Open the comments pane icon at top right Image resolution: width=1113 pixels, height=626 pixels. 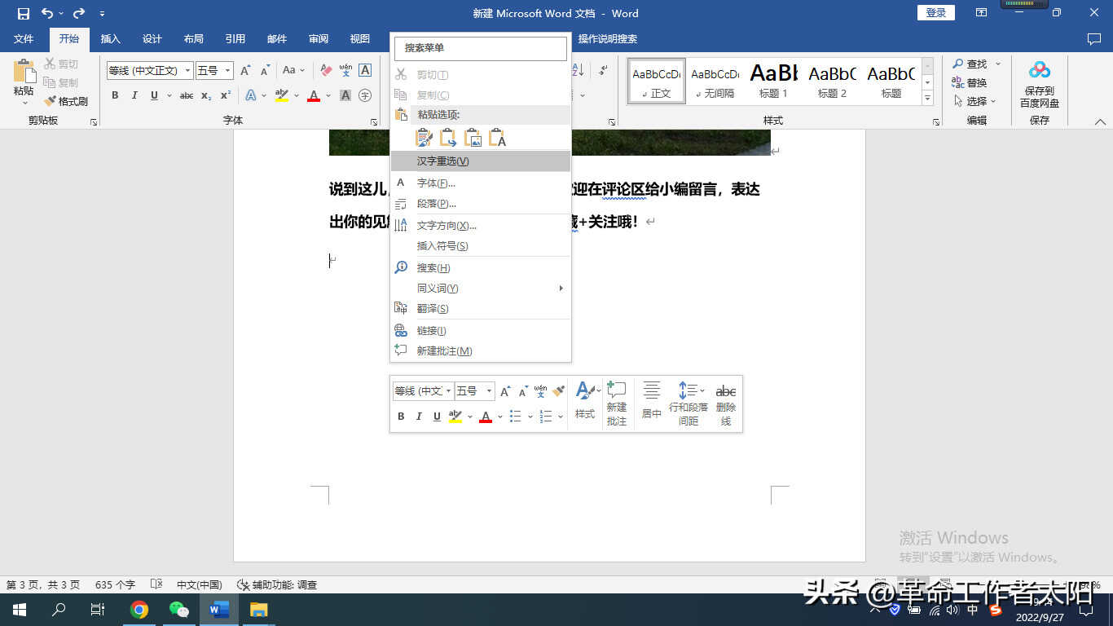[x=1094, y=39]
